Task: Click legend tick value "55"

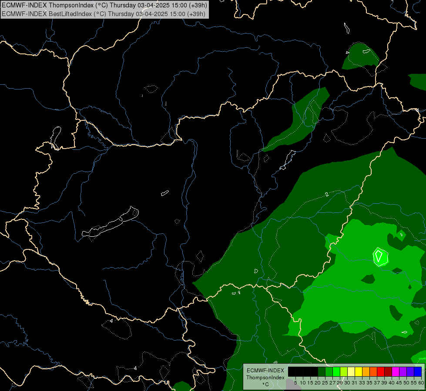Action: (x=414, y=383)
